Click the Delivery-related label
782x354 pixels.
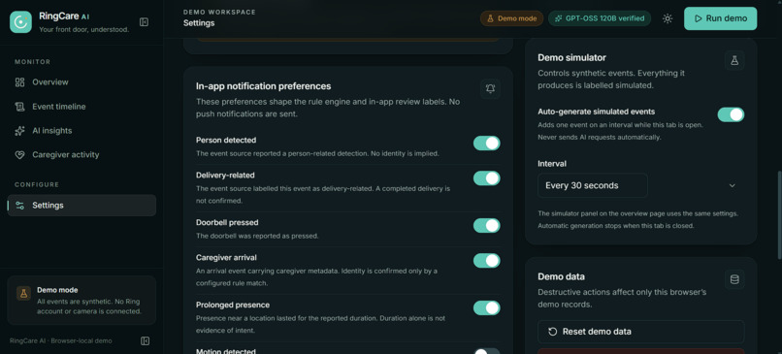click(x=225, y=176)
